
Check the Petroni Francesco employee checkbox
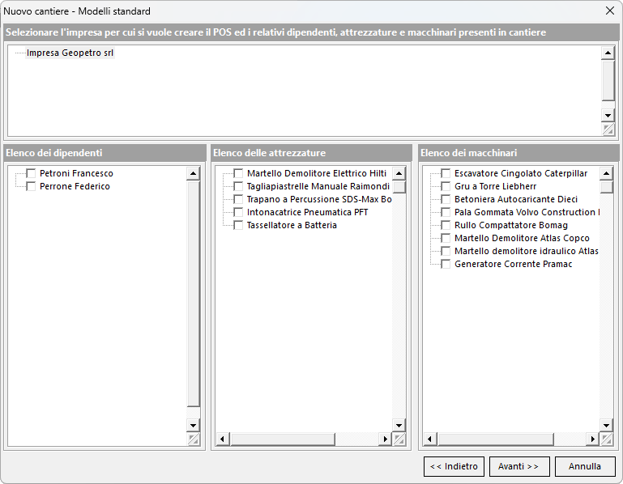click(31, 173)
